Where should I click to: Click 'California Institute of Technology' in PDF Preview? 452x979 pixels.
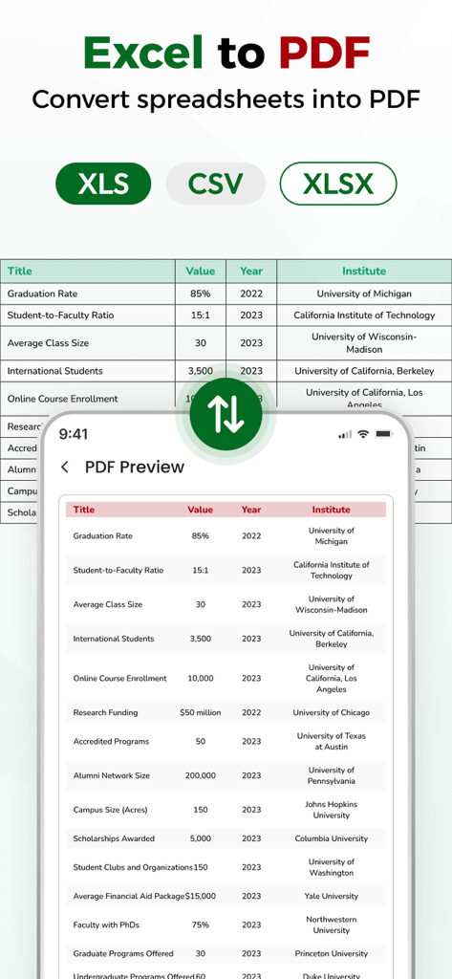click(332, 570)
